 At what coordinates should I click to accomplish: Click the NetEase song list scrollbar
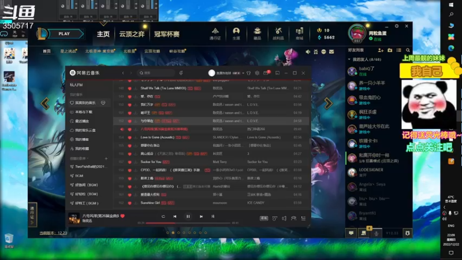[310, 141]
